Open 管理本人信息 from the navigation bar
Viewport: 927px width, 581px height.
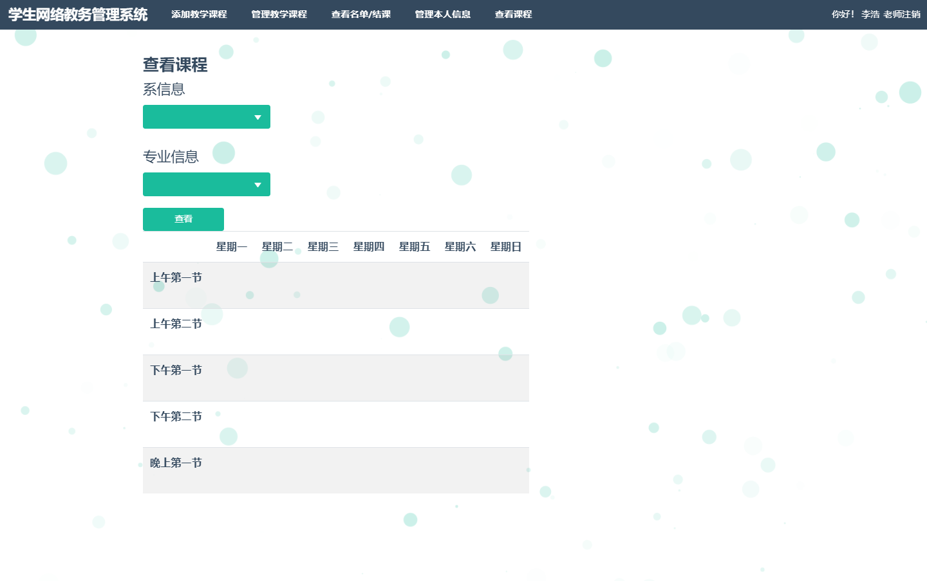443,14
